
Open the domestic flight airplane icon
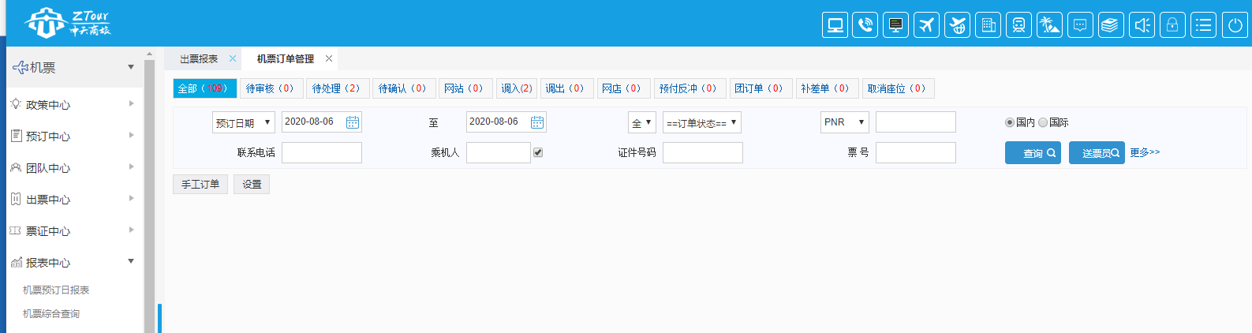point(927,25)
